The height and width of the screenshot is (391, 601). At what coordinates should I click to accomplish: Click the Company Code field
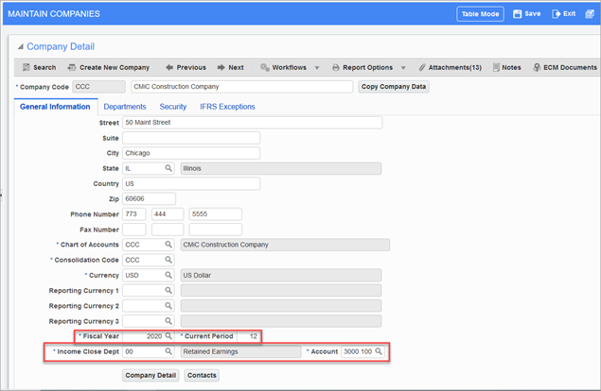[98, 87]
